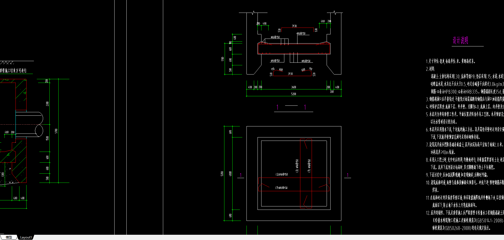Select the line containing (GB50268-2008)
This screenshot has height=240, width=504.
[x=461, y=228]
